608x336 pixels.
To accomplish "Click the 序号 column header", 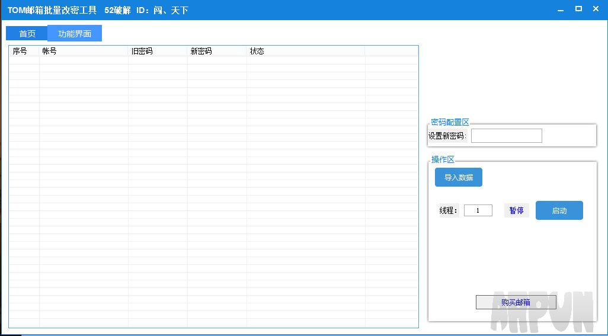I will click(24, 51).
